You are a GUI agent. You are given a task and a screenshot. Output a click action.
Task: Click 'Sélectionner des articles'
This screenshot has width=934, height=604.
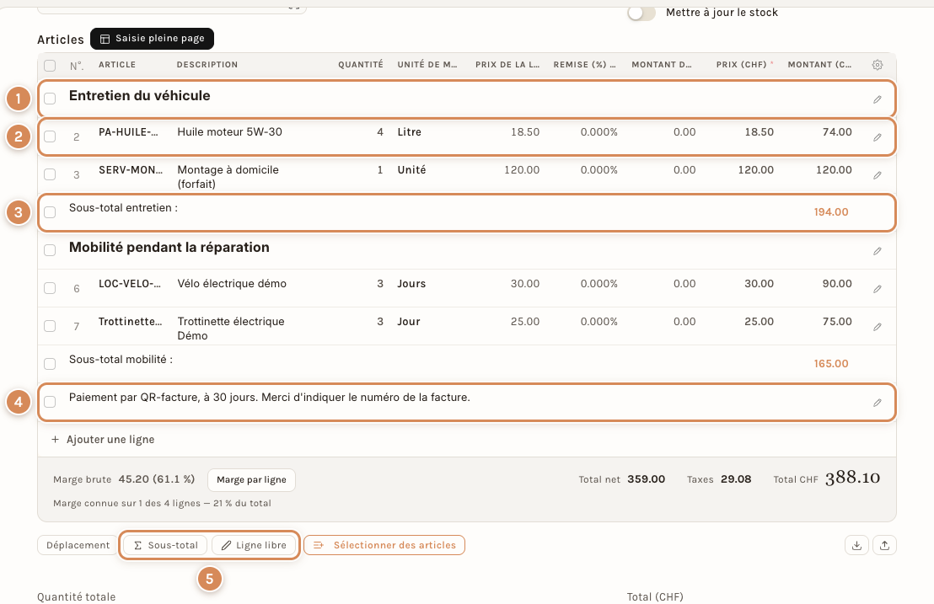tap(384, 545)
